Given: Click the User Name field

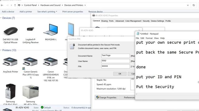Looking at the screenshot, I should click(x=115, y=61).
